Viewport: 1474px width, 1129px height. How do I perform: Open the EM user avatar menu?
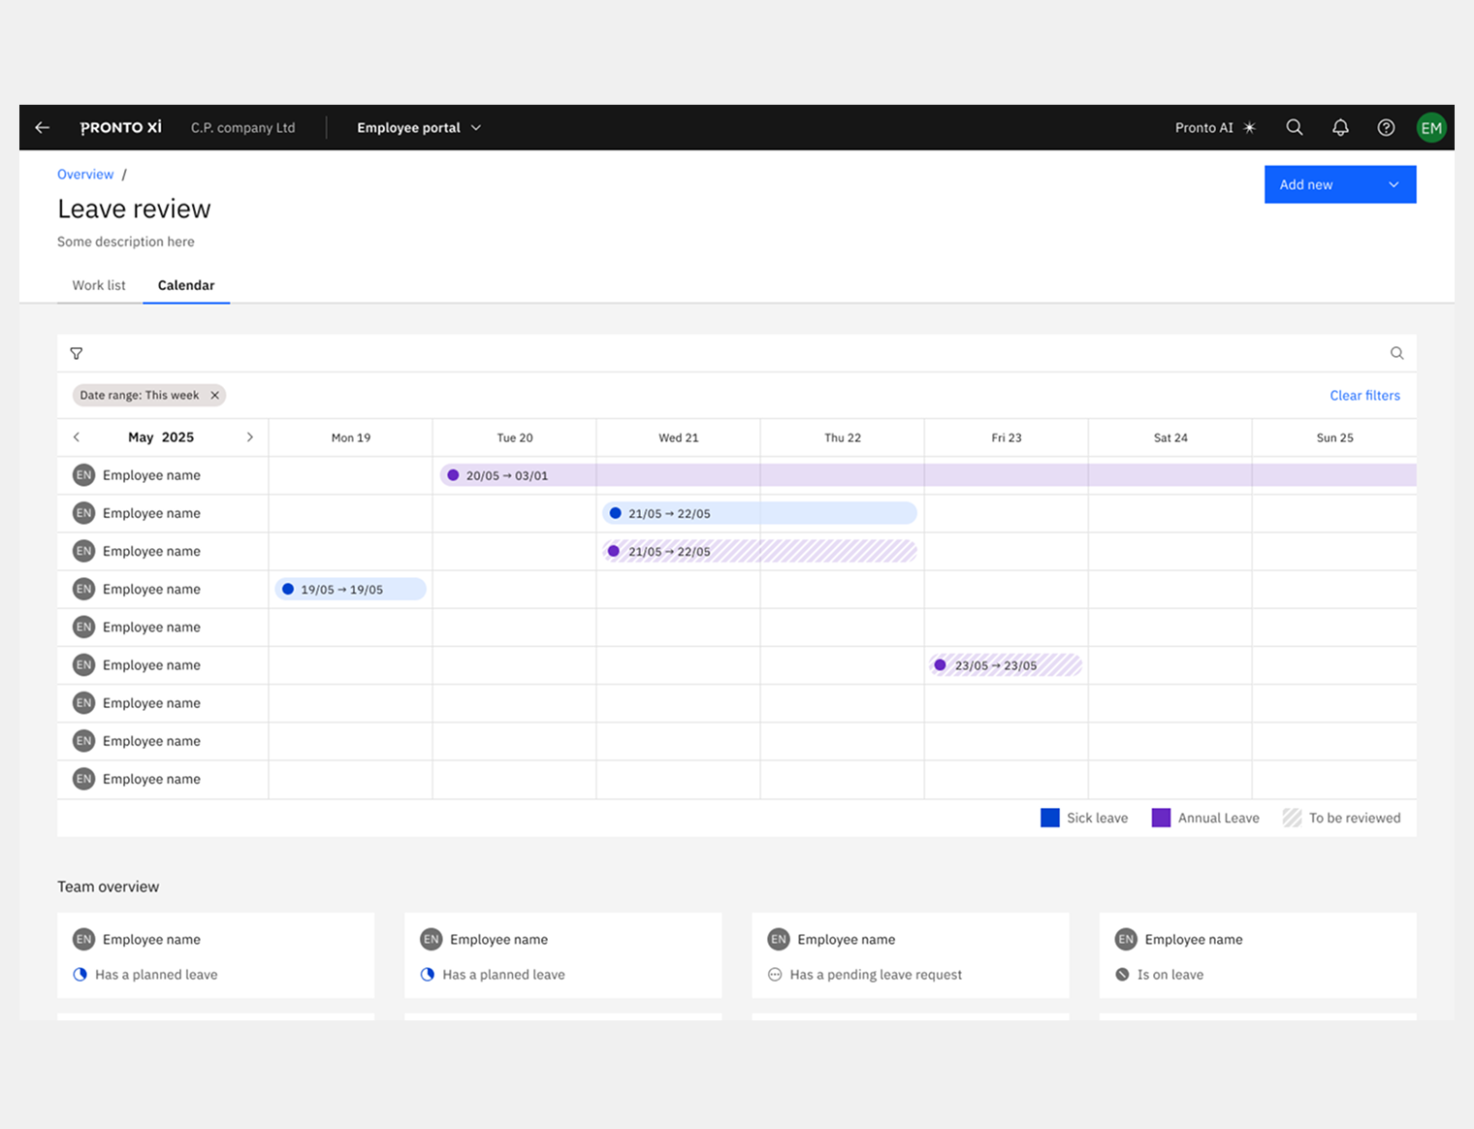click(x=1430, y=128)
